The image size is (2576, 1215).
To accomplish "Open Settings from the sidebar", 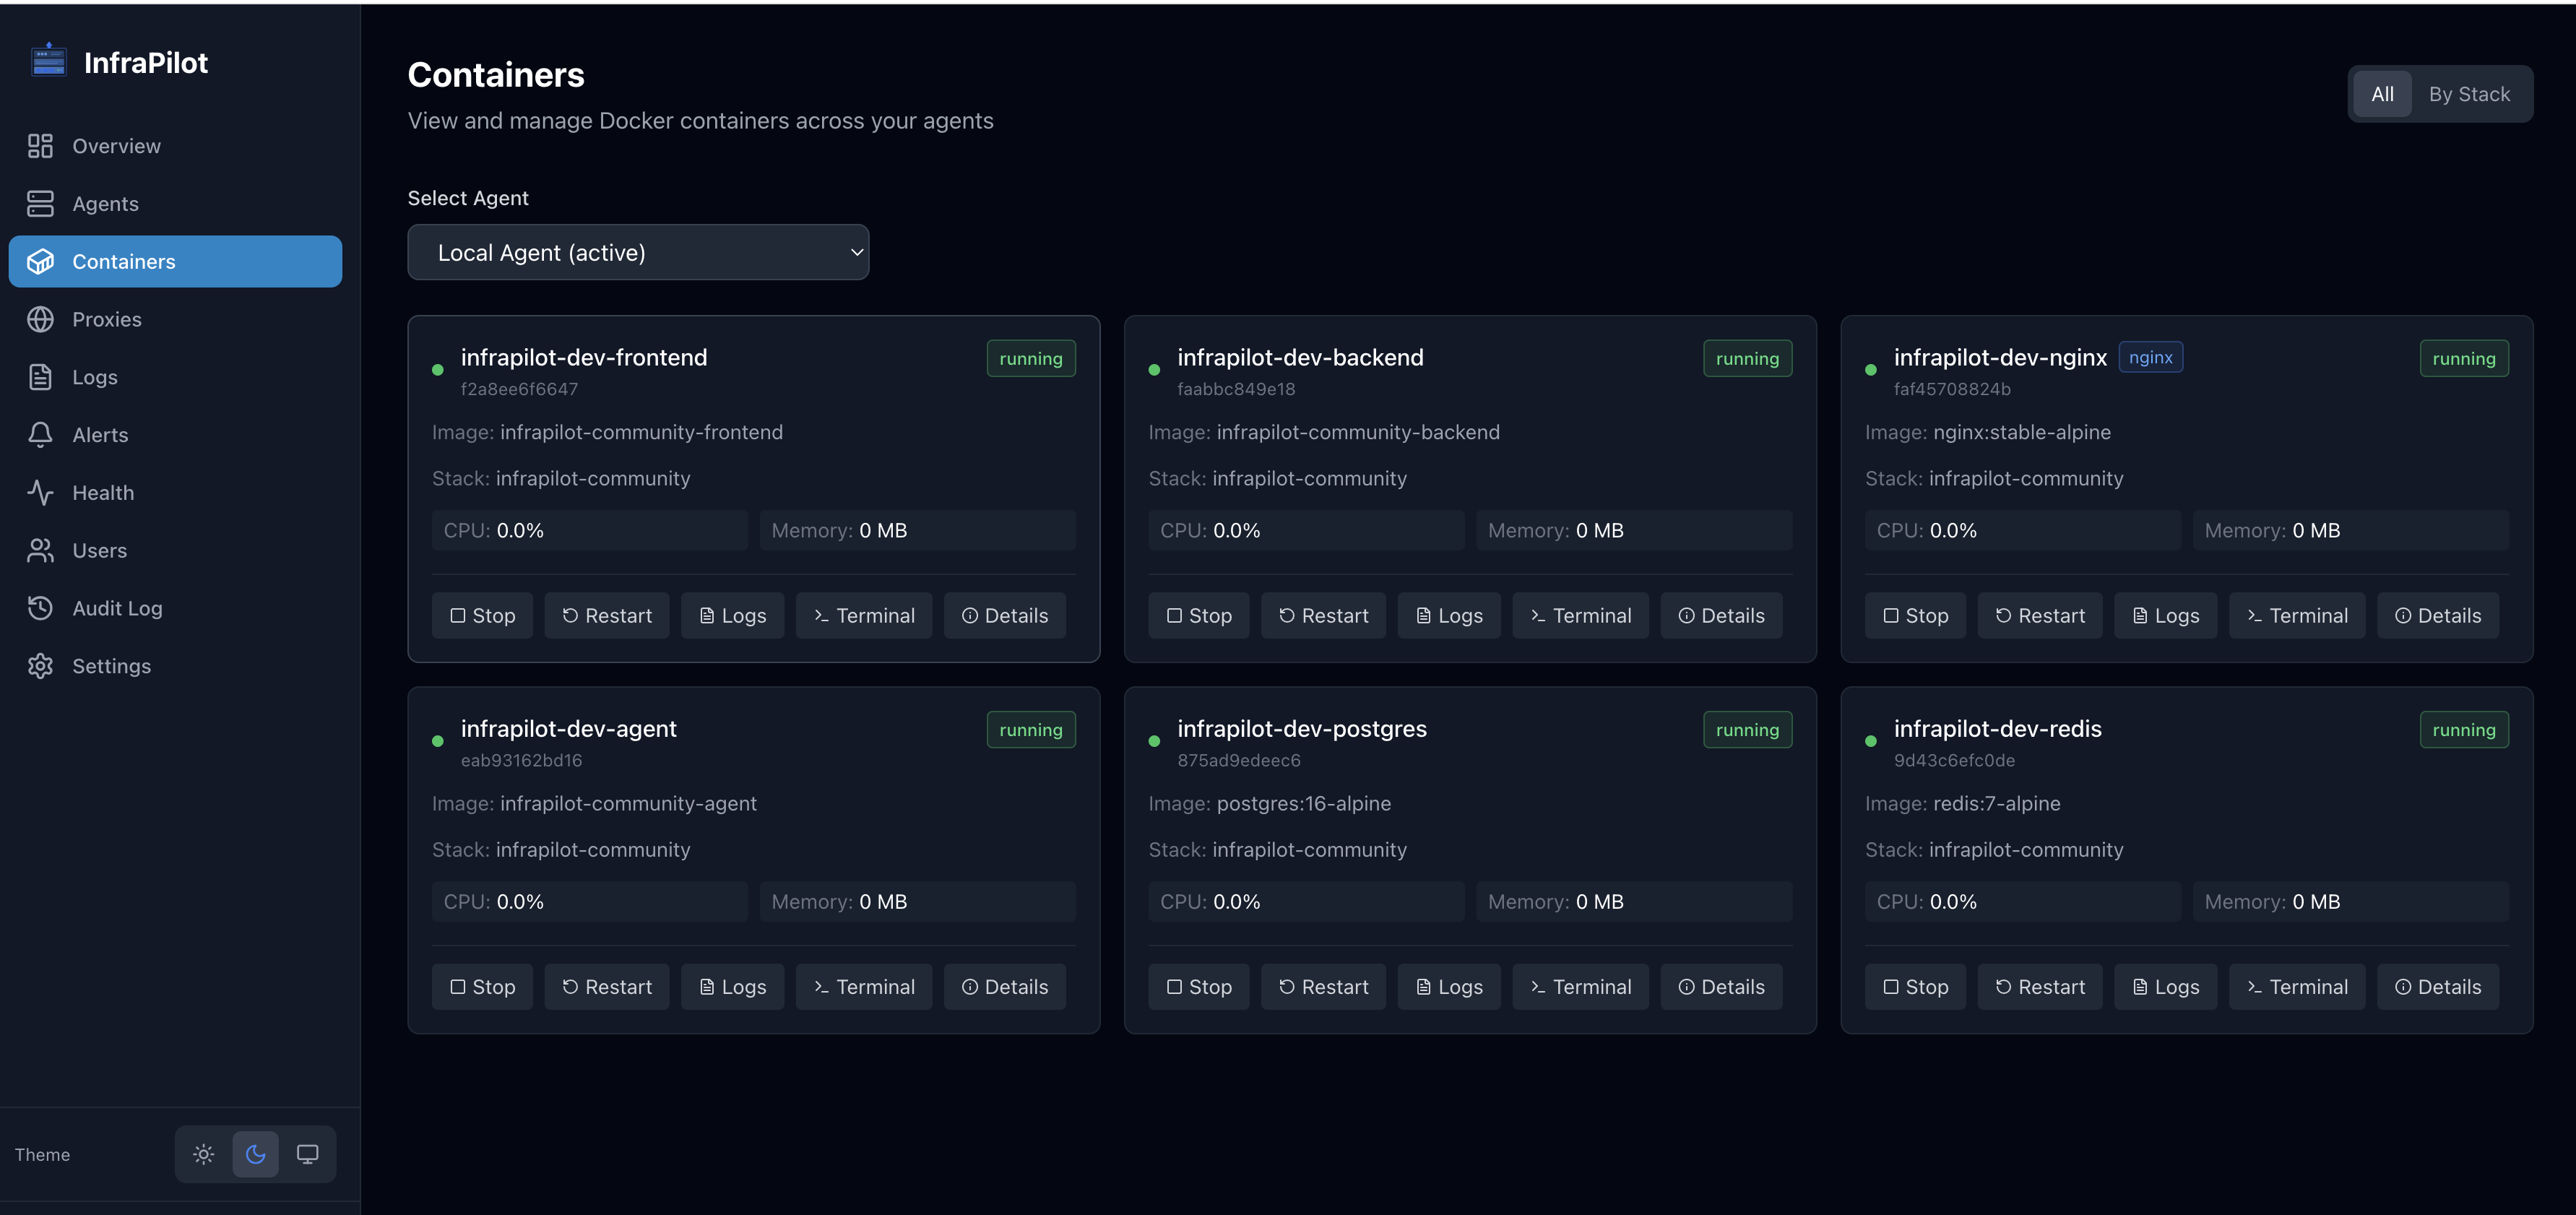I will coord(40,665).
